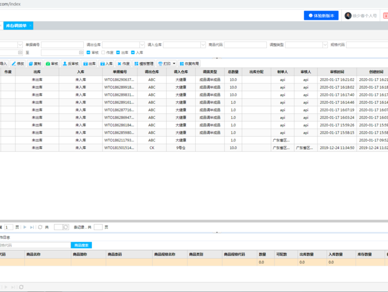Go to next page in main grid pager
388x292 pixels.
(25, 227)
